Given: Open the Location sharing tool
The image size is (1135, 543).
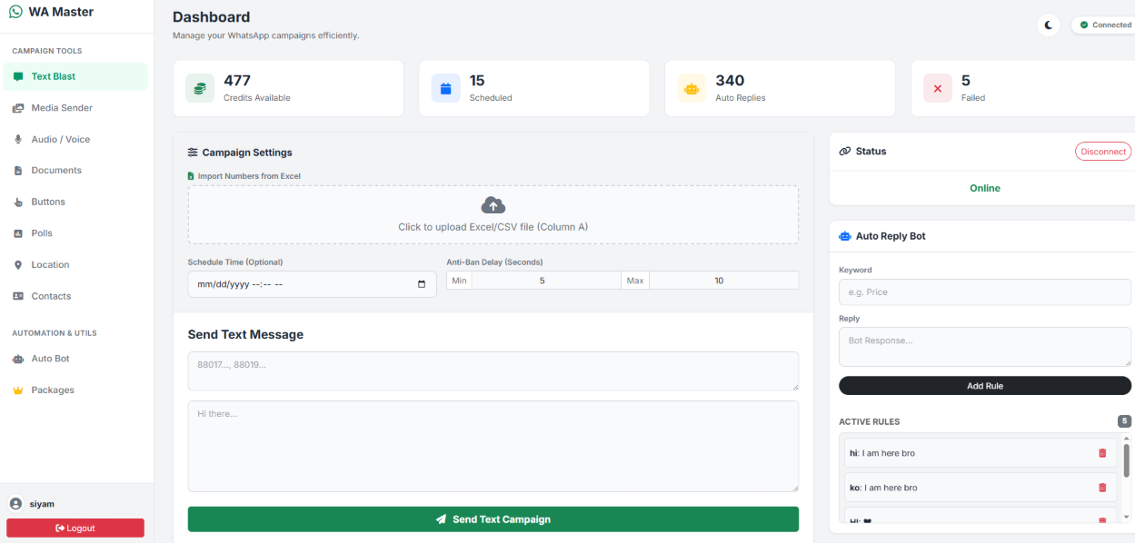Looking at the screenshot, I should click(49, 264).
